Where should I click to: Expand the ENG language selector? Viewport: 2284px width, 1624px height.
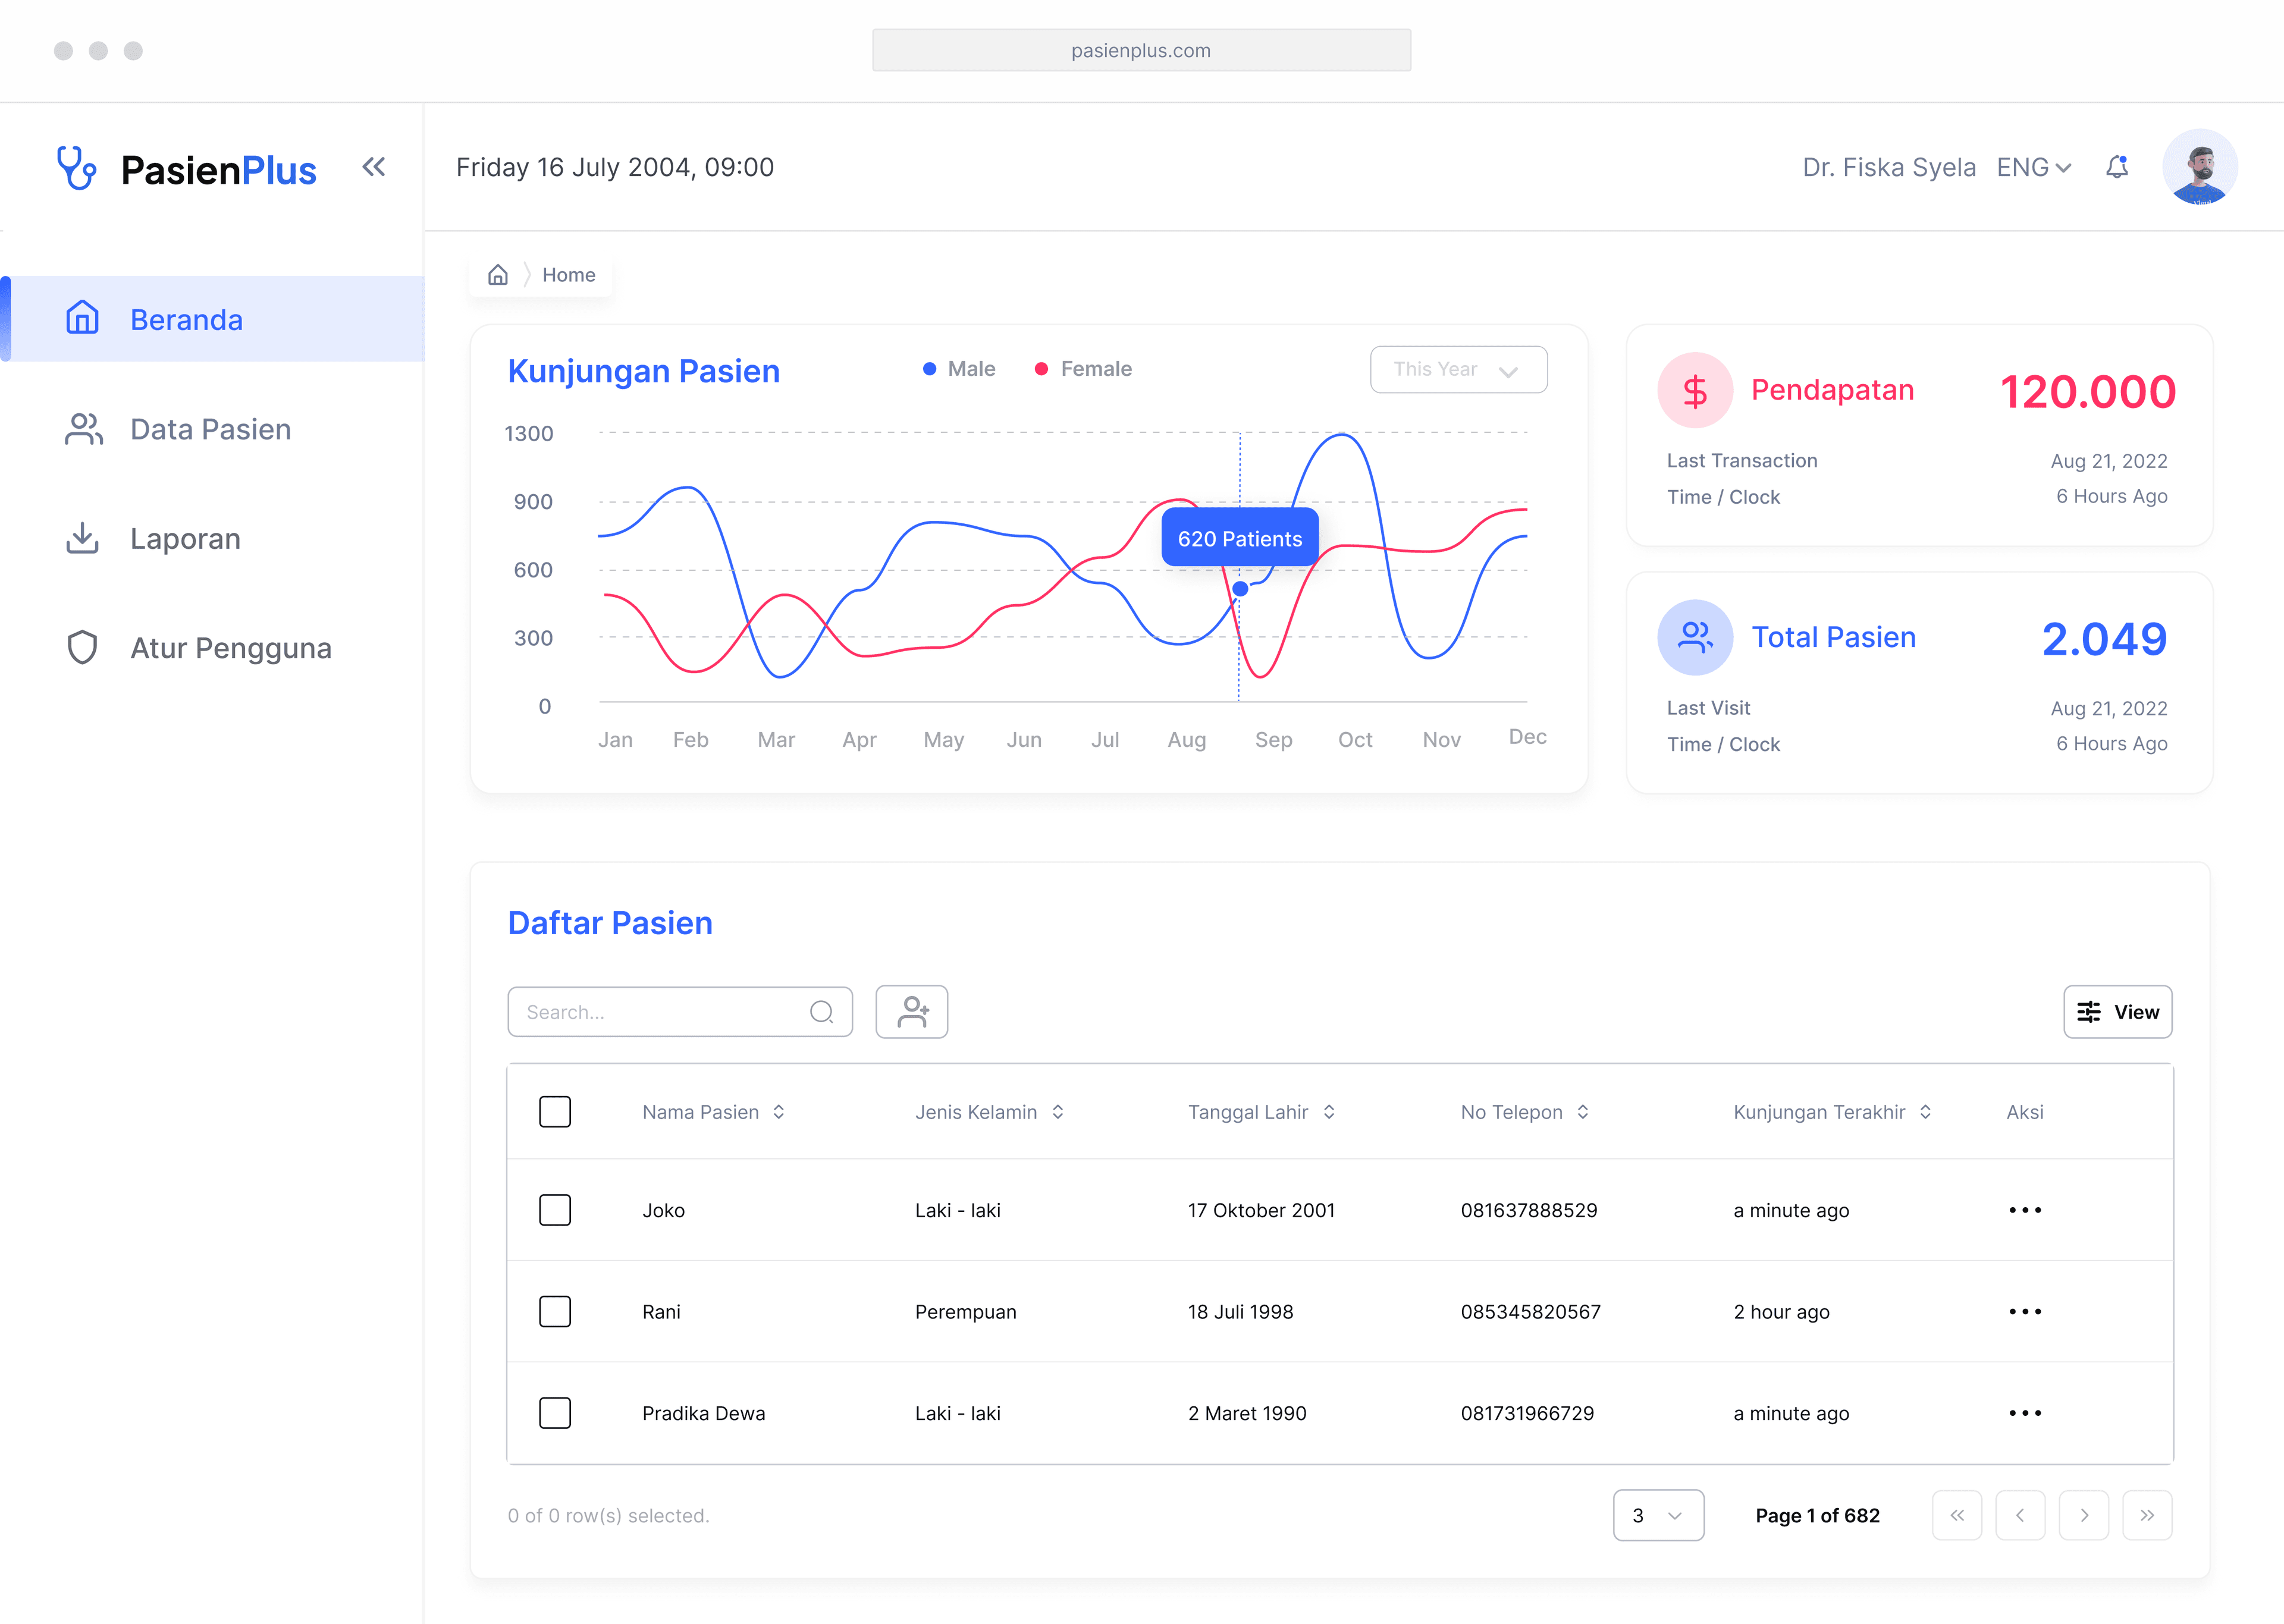2033,168
